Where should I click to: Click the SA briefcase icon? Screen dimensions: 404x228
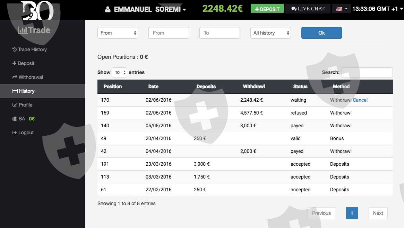point(15,119)
